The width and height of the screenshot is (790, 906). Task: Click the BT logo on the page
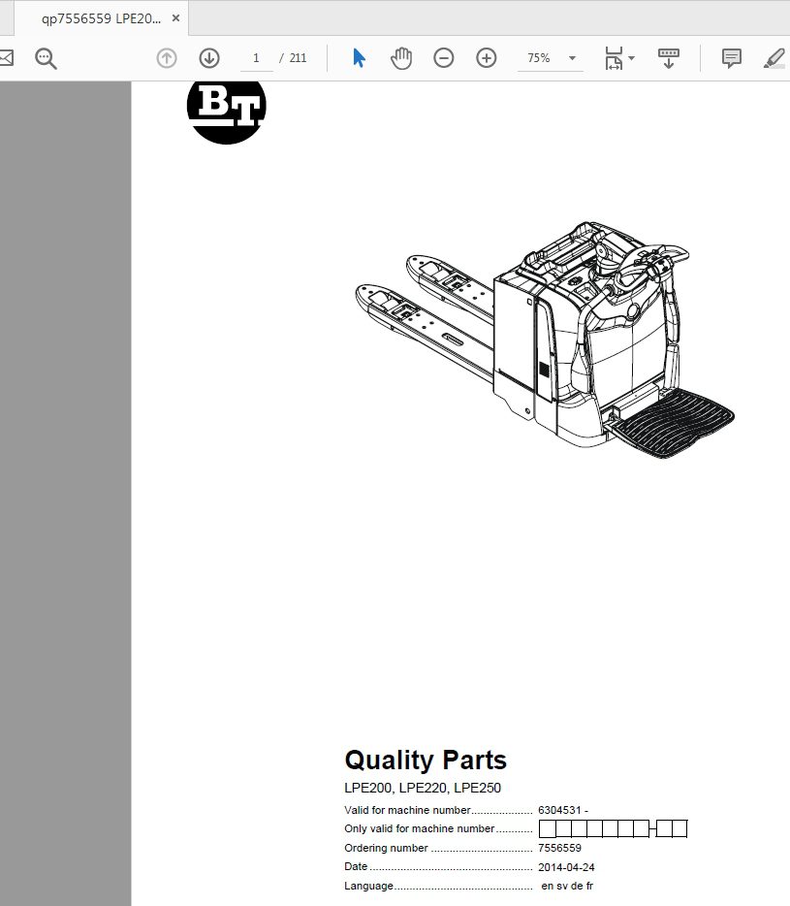click(227, 112)
